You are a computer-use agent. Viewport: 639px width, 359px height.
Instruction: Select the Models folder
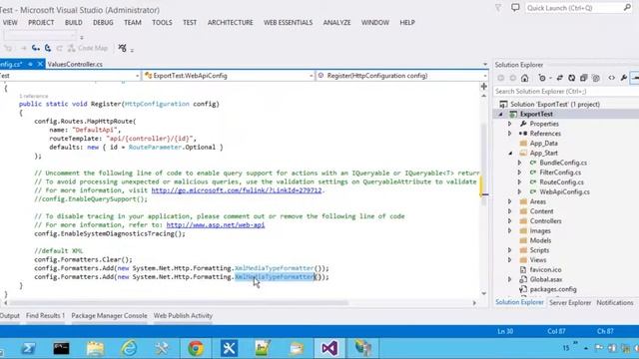click(x=540, y=240)
